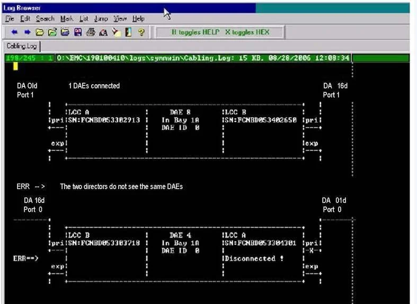
Task: Click the 'DAE 4' label
Action: tap(180, 235)
